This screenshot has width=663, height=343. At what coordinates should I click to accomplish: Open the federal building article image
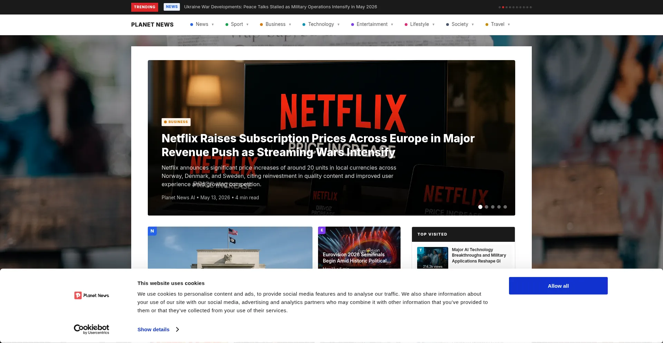230,248
